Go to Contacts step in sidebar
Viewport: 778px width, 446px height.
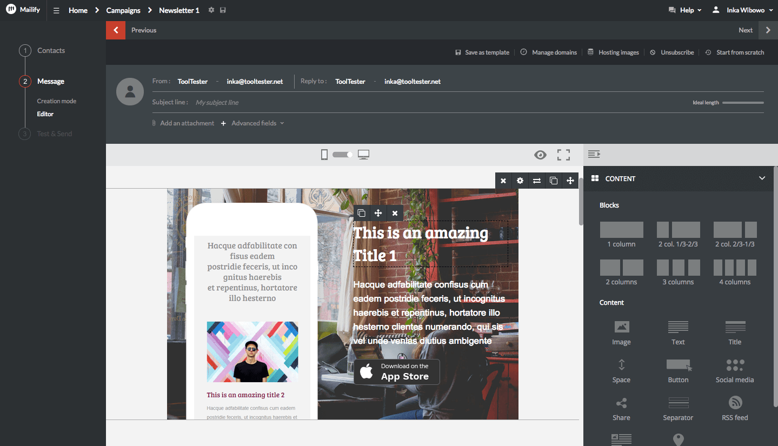click(51, 51)
